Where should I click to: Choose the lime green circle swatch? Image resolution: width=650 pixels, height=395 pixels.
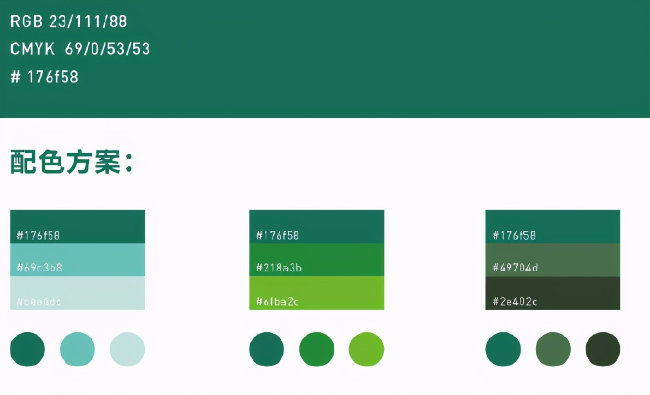367,349
